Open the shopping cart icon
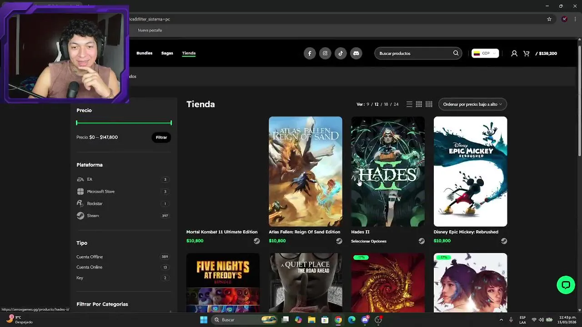Viewport: 582px width, 327px height. pos(526,53)
